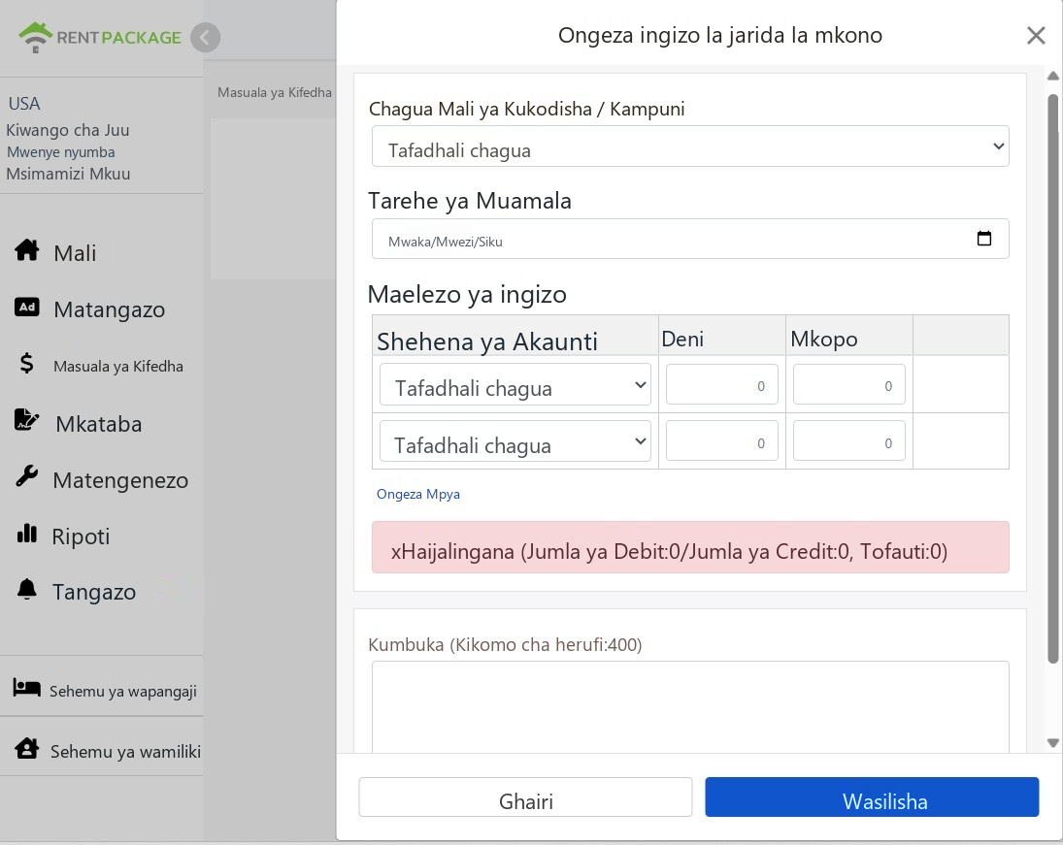Click second row Mkopo amount field
Image resolution: width=1063 pixels, height=845 pixels.
(x=848, y=441)
